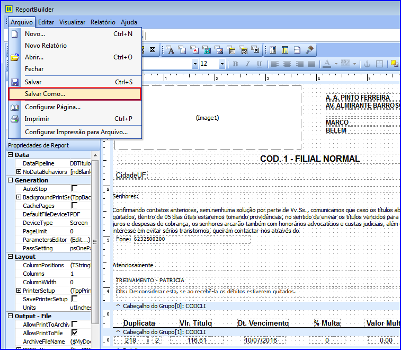Select the DBCalc calculator component tool
This screenshot has height=350, width=401.
207,50
